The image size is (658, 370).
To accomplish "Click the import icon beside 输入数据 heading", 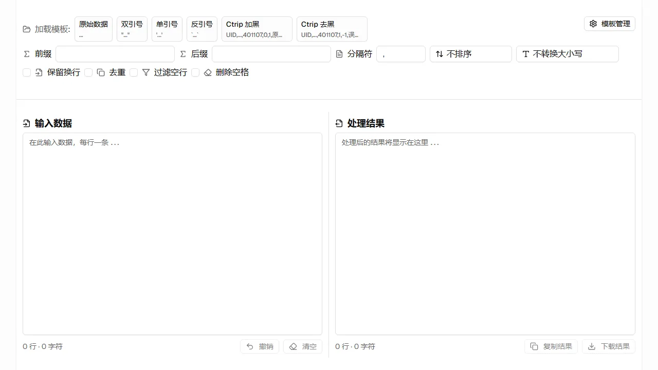I will [x=26, y=123].
